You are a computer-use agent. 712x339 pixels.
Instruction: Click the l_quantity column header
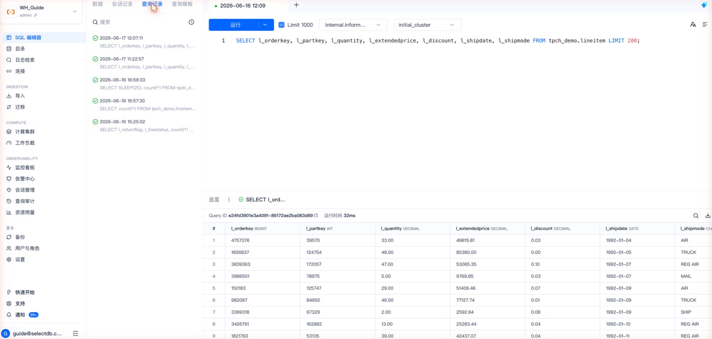(412, 228)
